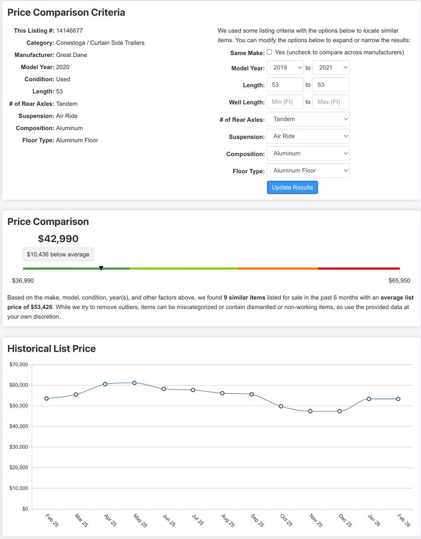This screenshot has height=539, width=421.
Task: Click the black price marker triangle
Action: [101, 268]
